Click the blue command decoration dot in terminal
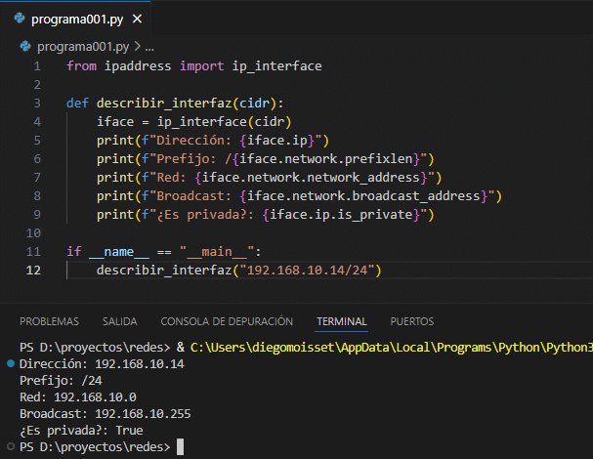Viewport: 593px width, 459px height. pos(11,364)
